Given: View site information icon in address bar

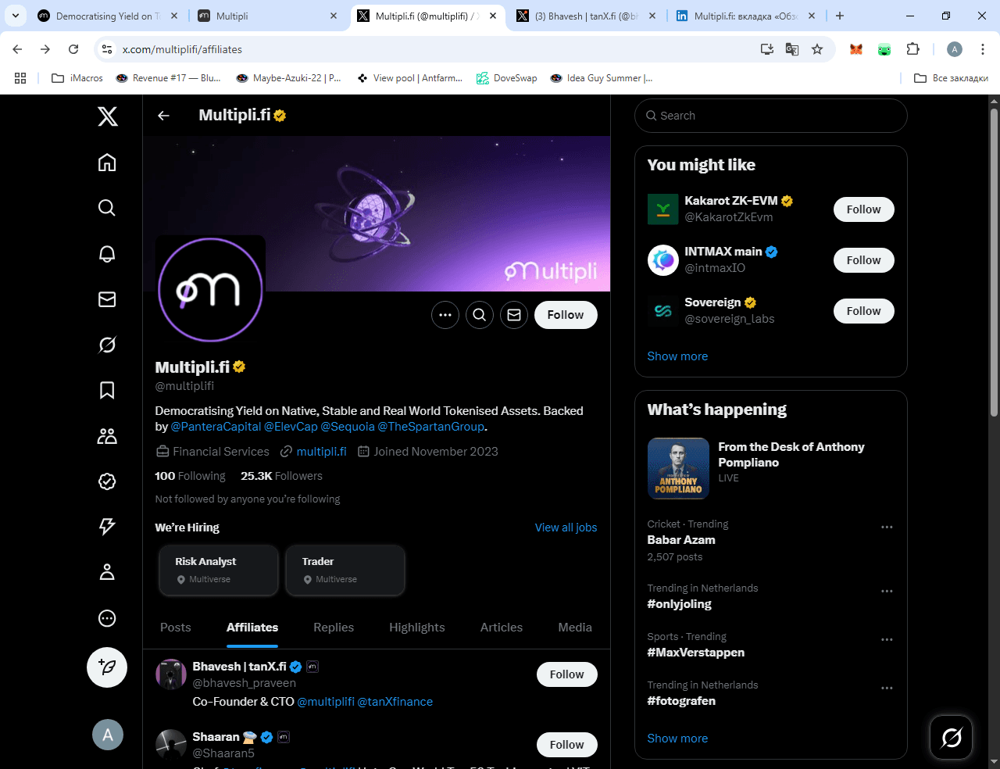Looking at the screenshot, I should pyautogui.click(x=107, y=49).
